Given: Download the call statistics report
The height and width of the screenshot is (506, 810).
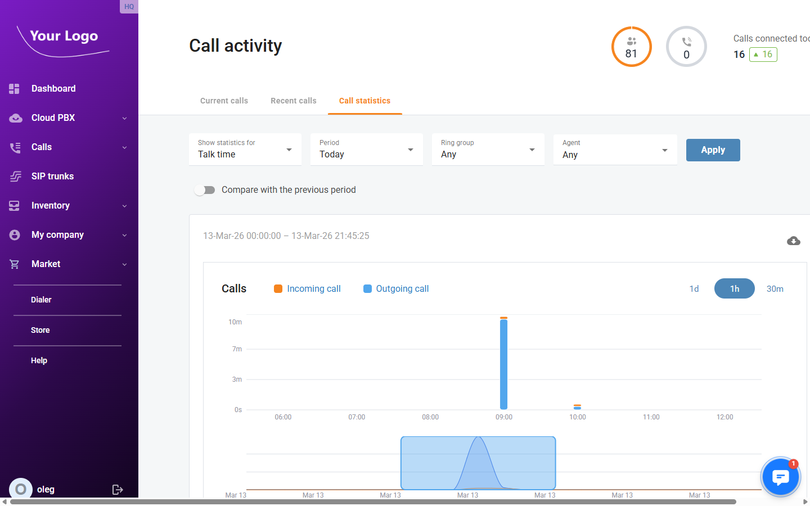Looking at the screenshot, I should point(794,241).
